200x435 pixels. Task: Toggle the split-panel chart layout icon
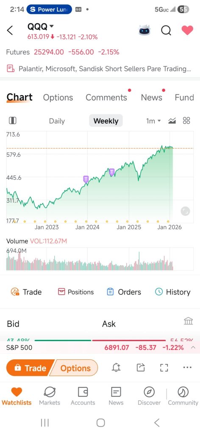[x=12, y=121]
